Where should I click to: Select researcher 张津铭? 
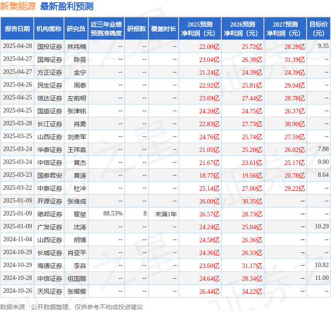click(x=77, y=111)
